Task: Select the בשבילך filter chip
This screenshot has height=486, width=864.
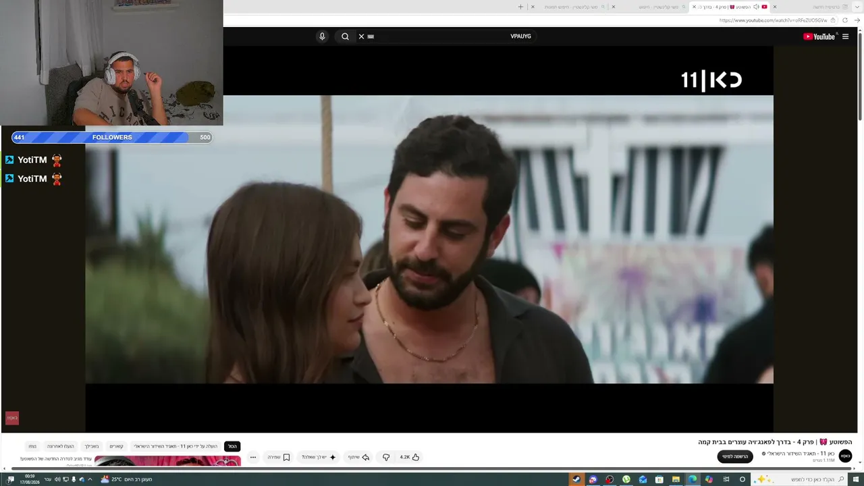Action: tap(92, 446)
